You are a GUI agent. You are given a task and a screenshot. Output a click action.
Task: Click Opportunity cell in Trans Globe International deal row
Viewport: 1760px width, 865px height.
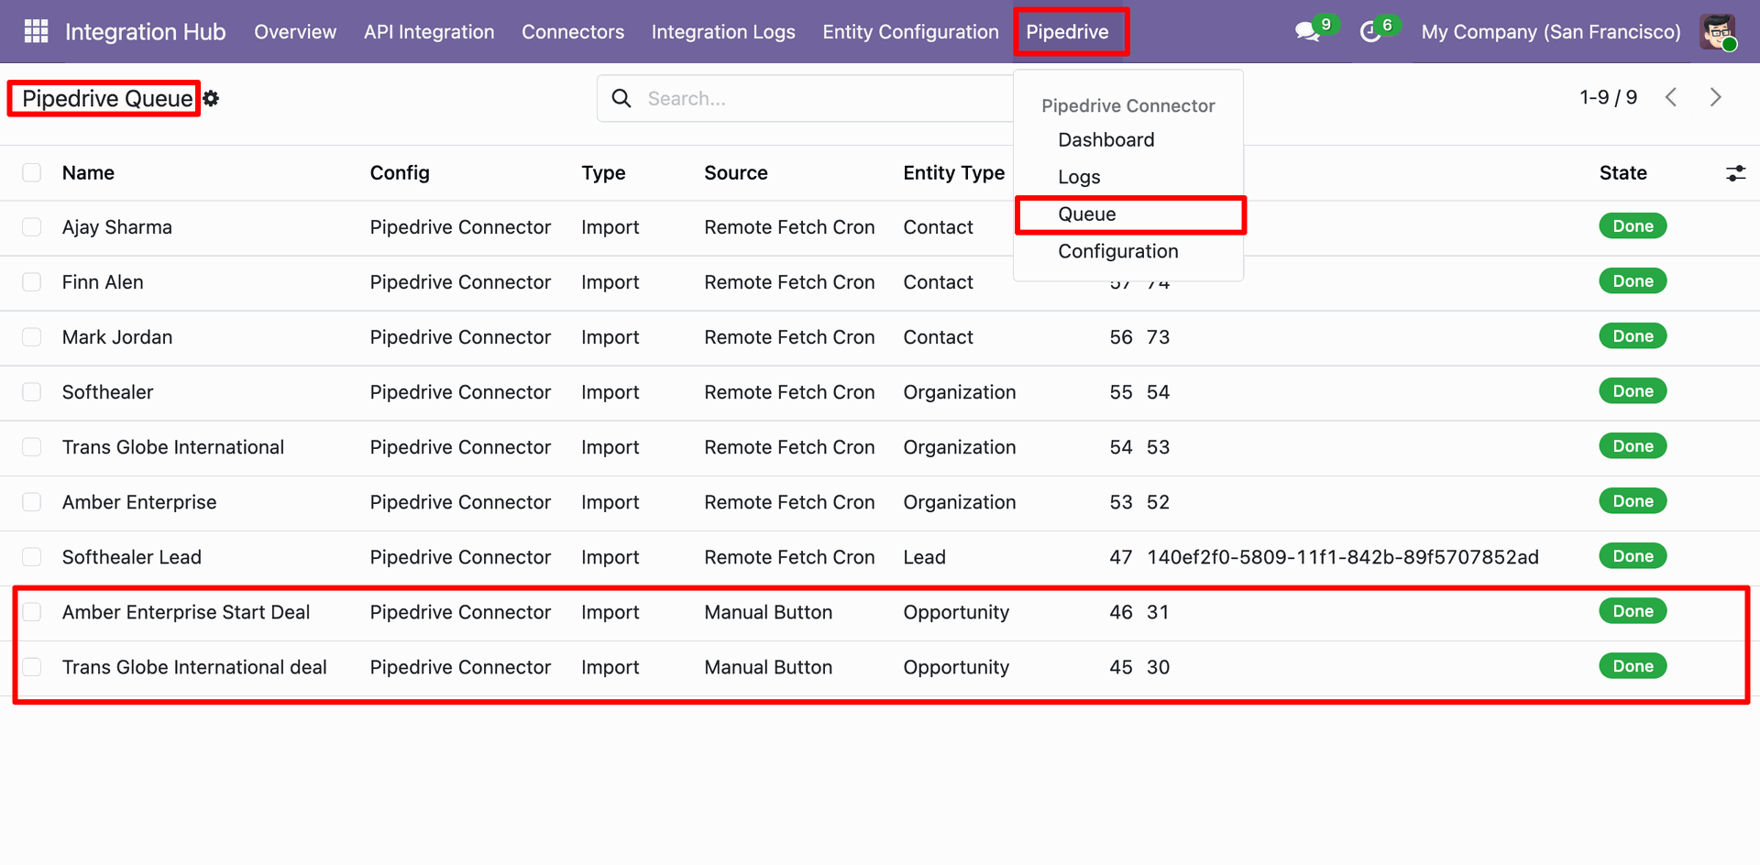[x=956, y=667]
